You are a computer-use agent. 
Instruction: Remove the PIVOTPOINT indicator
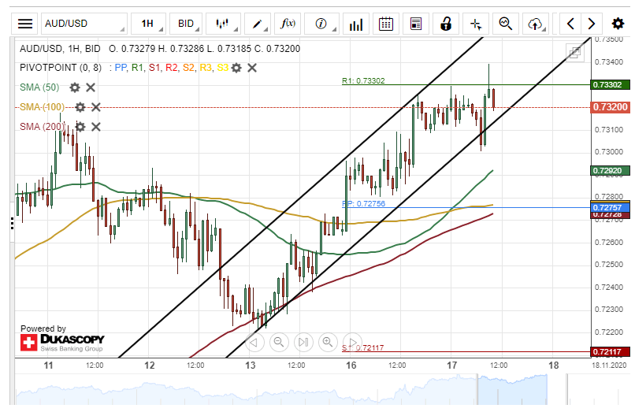(252, 68)
